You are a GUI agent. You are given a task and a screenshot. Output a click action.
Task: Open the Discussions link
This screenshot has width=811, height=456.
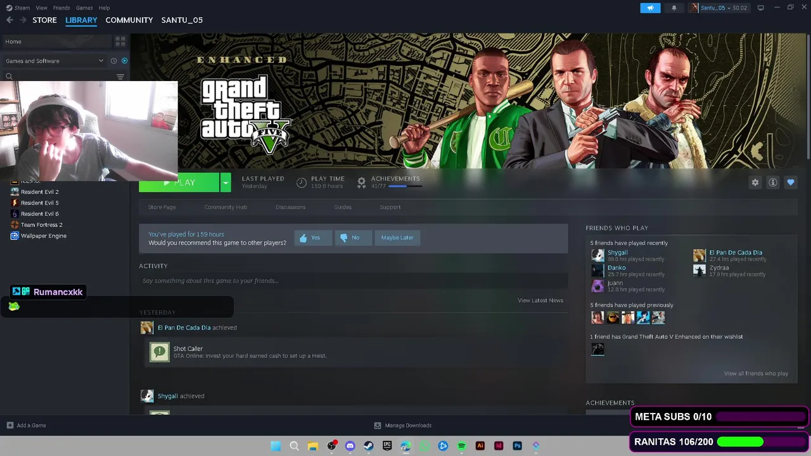pos(290,207)
